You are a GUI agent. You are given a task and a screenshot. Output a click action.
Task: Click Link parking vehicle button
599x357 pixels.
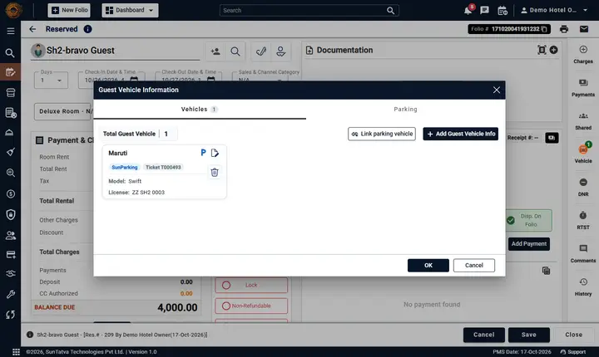[382, 134]
